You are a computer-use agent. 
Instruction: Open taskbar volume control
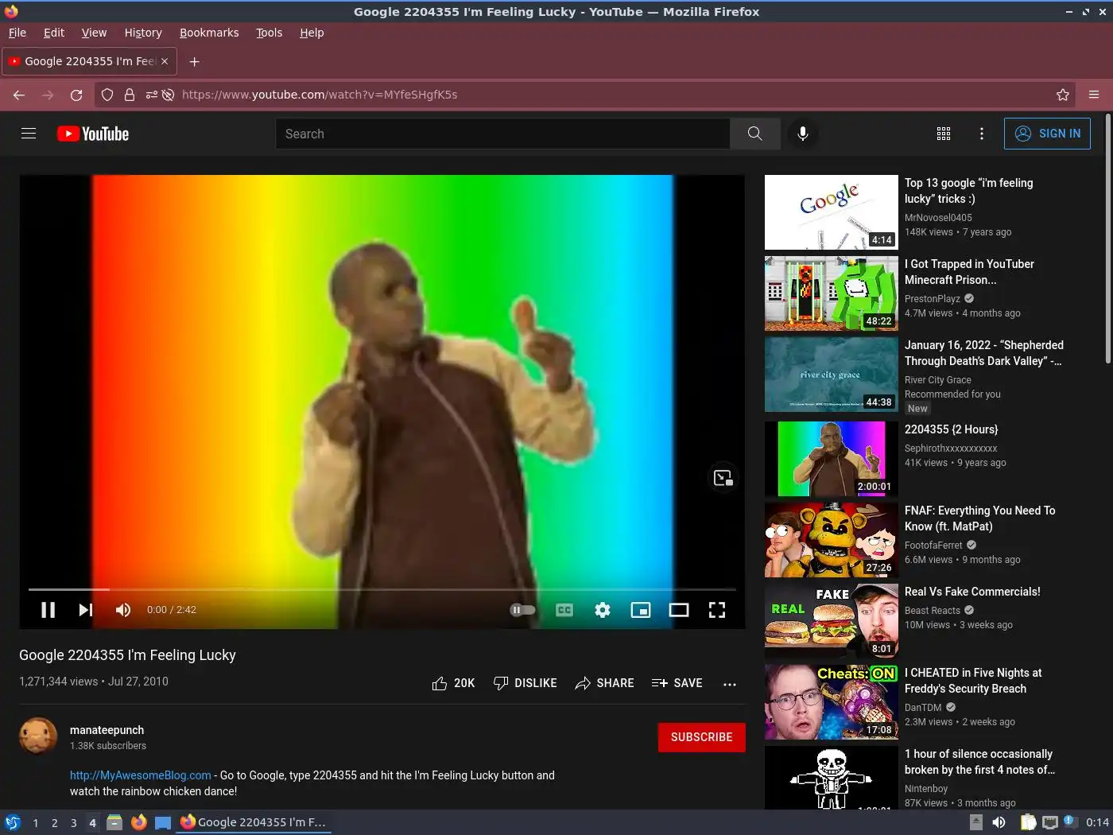(x=999, y=822)
